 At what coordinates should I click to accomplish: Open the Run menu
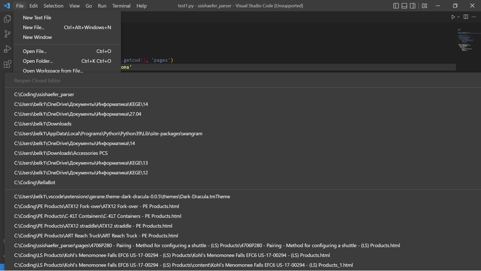coord(102,6)
